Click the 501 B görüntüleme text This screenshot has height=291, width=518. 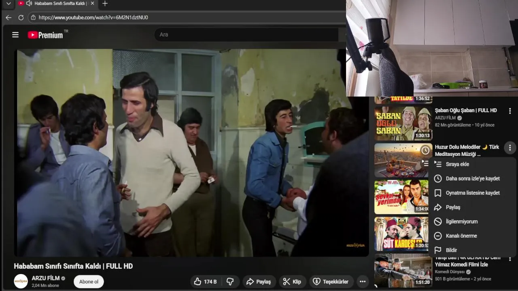point(452,279)
